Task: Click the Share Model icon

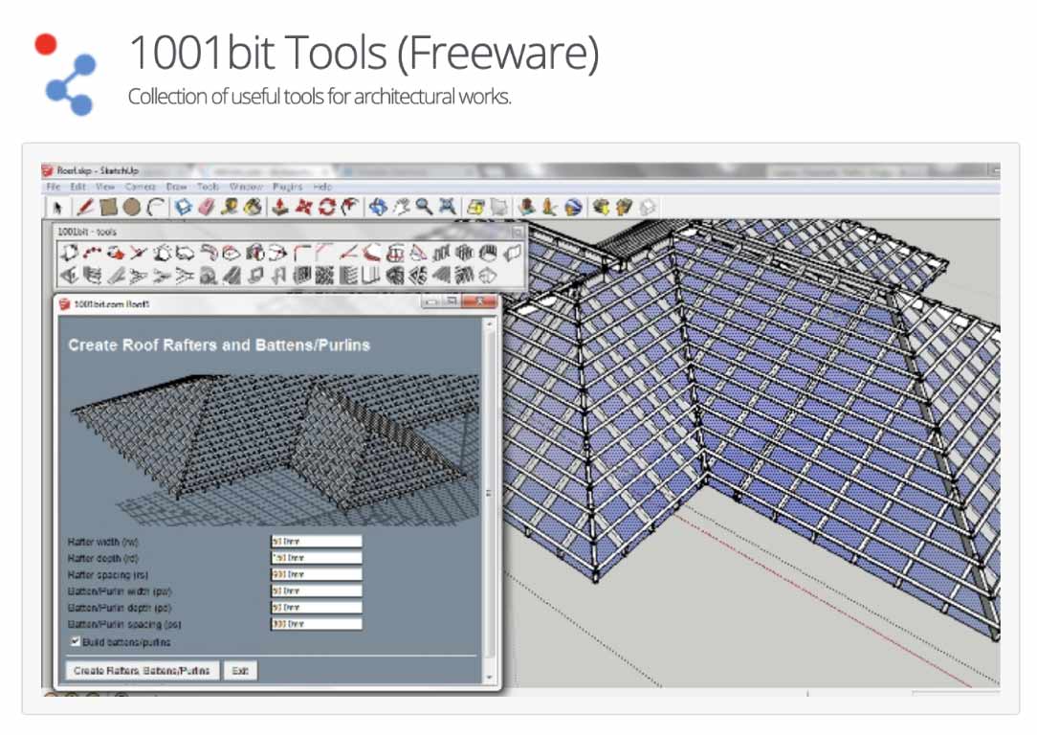Action: click(x=624, y=207)
